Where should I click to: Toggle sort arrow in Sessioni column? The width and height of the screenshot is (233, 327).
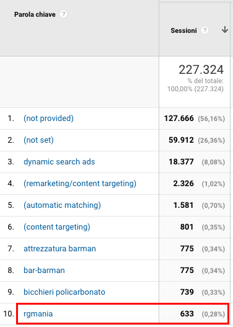click(225, 30)
